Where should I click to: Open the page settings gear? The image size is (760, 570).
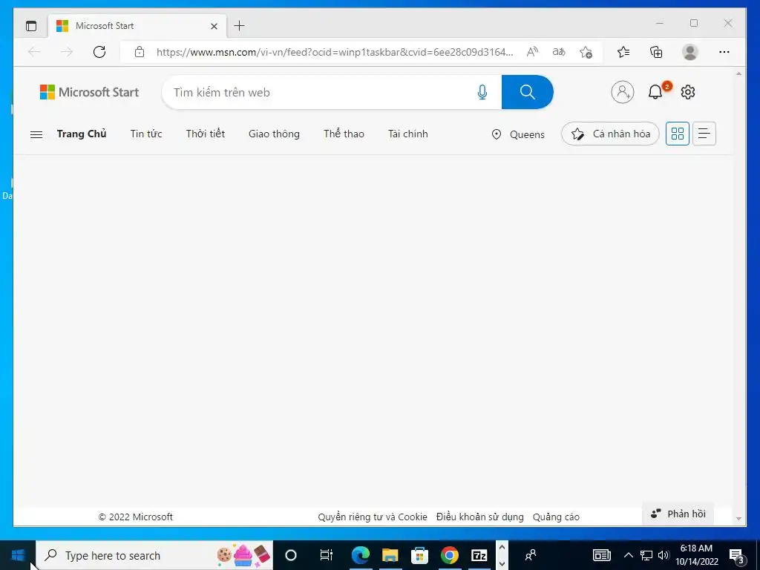688,91
